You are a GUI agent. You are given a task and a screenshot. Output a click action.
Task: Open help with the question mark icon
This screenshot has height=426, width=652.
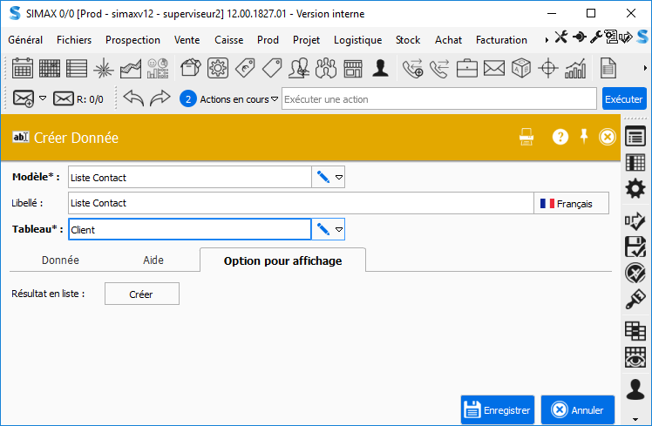click(x=560, y=137)
